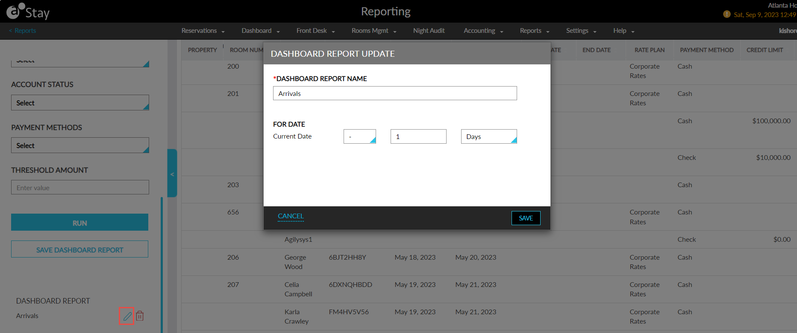This screenshot has height=333, width=797.
Task: Open the Help menu
Action: coord(624,31)
